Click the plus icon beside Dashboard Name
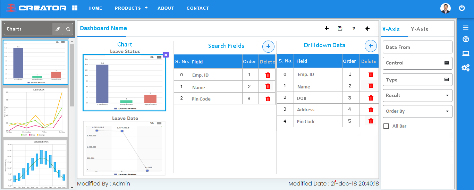Screen dimensions: 474x190 tap(327, 28)
